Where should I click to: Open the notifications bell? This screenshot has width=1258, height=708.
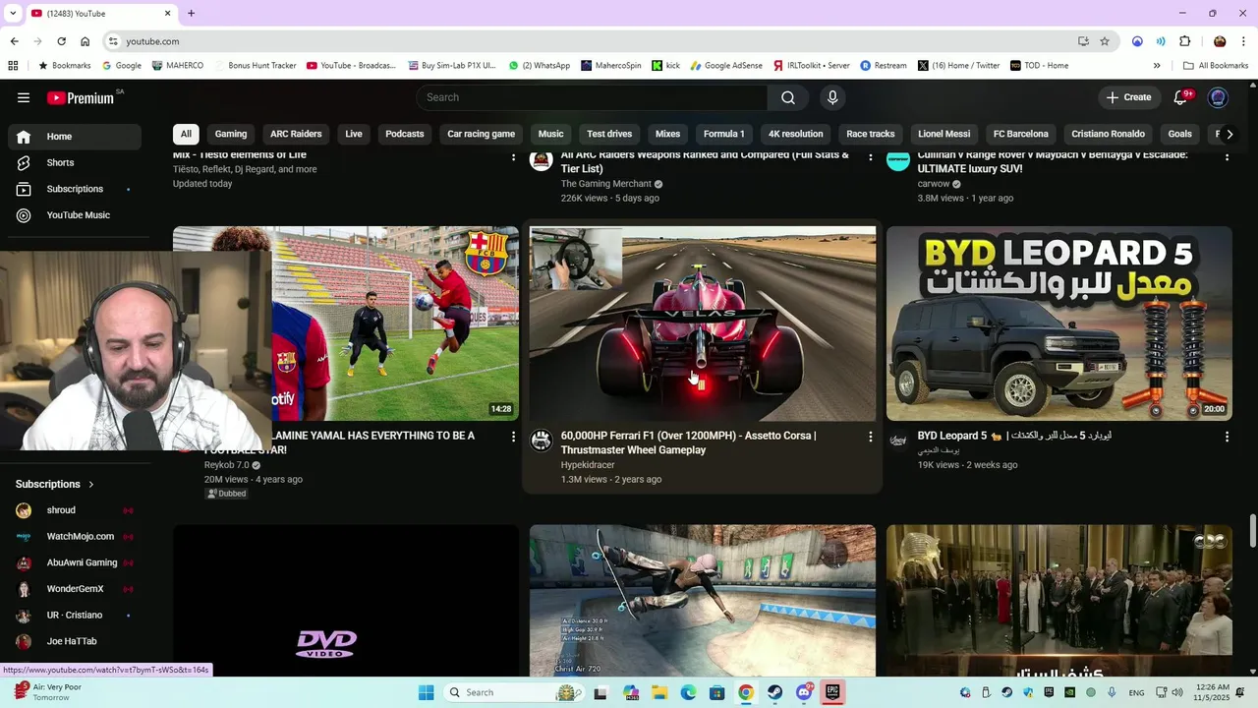[1181, 97]
